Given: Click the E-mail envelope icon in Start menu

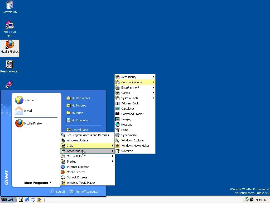Looking at the screenshot, I should point(19,111).
